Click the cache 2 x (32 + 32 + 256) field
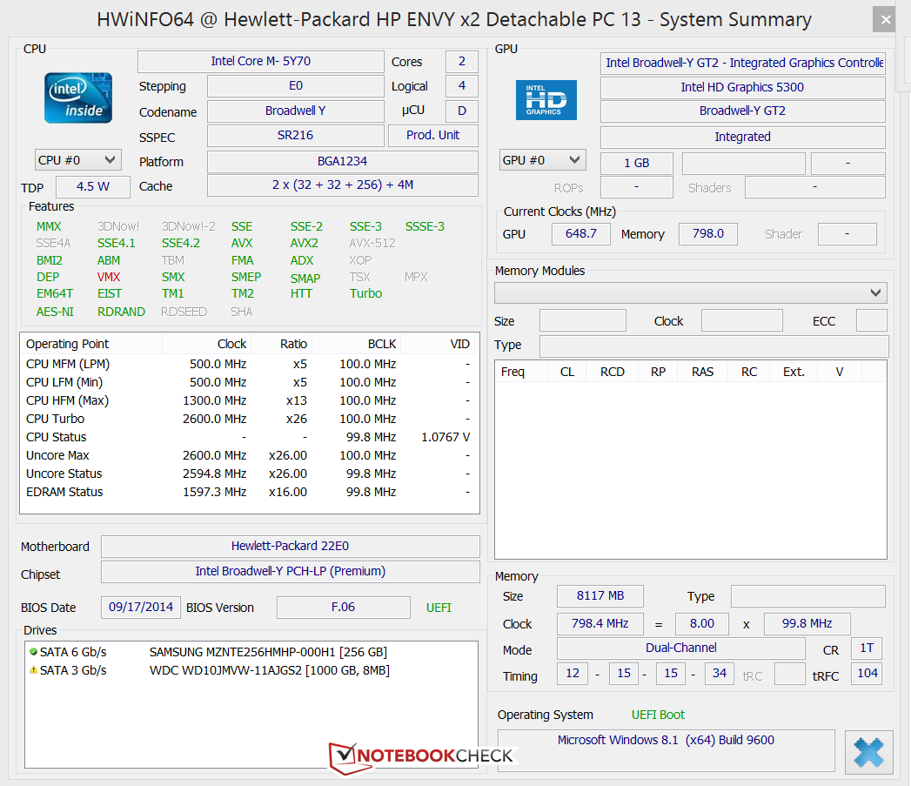911x786 pixels. click(342, 185)
